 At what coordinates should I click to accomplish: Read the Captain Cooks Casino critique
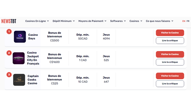click(x=170, y=83)
